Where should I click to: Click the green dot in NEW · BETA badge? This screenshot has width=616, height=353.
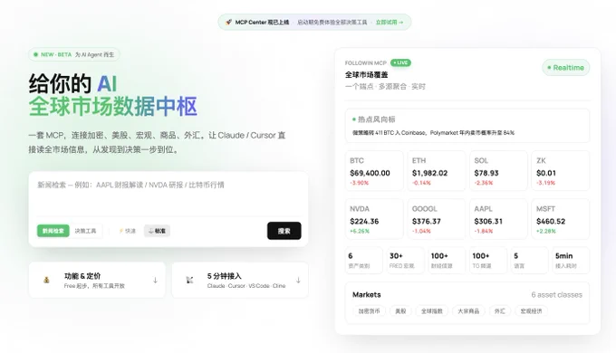coord(35,54)
